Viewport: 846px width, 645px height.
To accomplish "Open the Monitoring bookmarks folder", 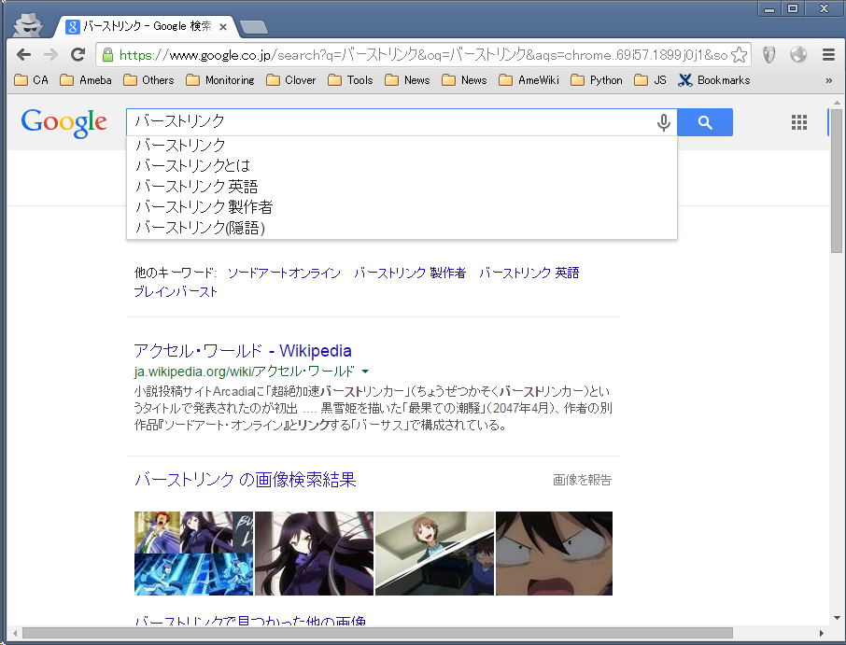I will coord(220,80).
